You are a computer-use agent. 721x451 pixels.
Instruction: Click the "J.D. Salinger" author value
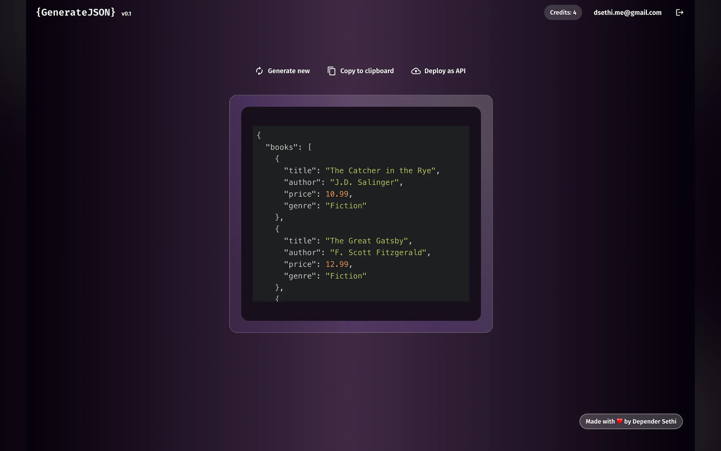point(364,182)
